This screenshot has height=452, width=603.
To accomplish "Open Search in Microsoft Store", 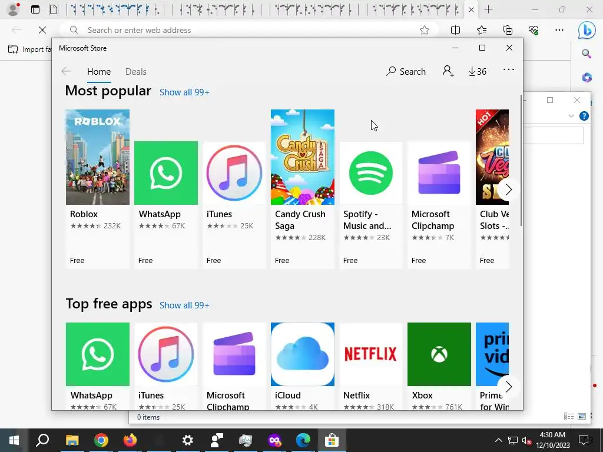I will pos(406,71).
